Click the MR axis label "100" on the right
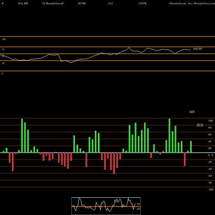Image resolution: width=215 pixels, height=215 pixels. (x=210, y=121)
